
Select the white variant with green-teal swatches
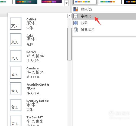110,2
